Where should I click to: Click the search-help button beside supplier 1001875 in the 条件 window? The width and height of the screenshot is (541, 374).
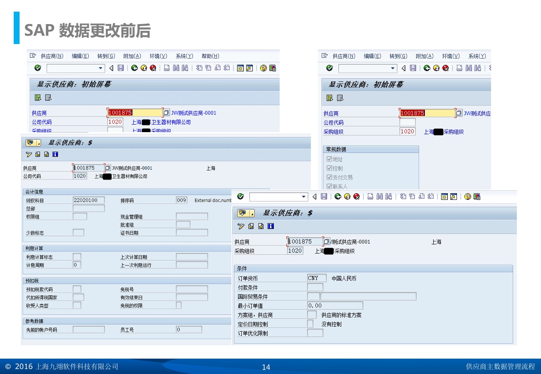click(327, 241)
